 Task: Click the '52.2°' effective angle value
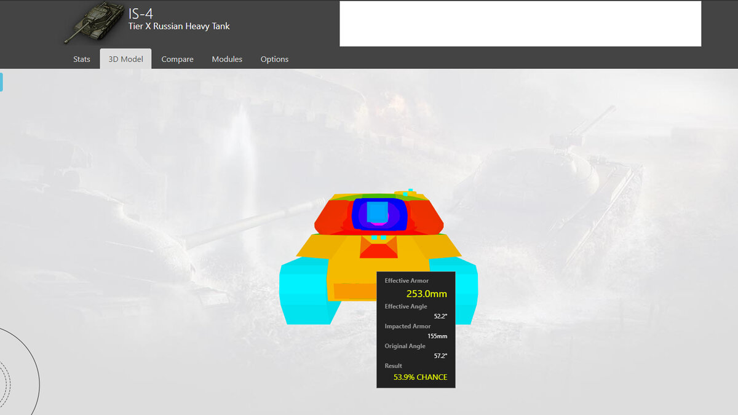click(x=440, y=316)
